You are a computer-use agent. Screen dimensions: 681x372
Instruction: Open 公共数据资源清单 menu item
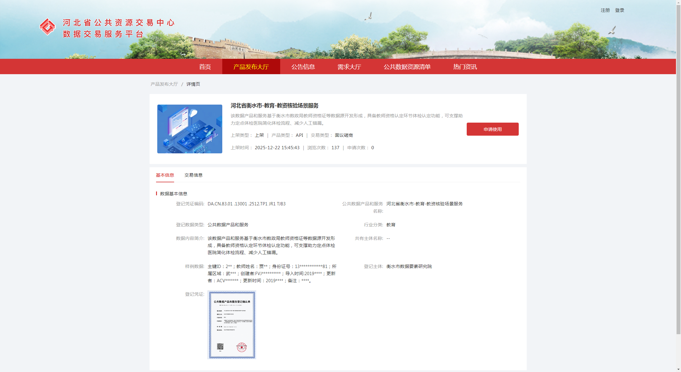[x=407, y=67]
